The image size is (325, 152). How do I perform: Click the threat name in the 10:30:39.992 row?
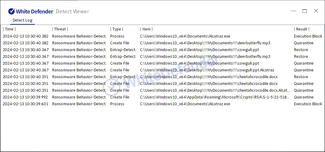tap(79, 97)
